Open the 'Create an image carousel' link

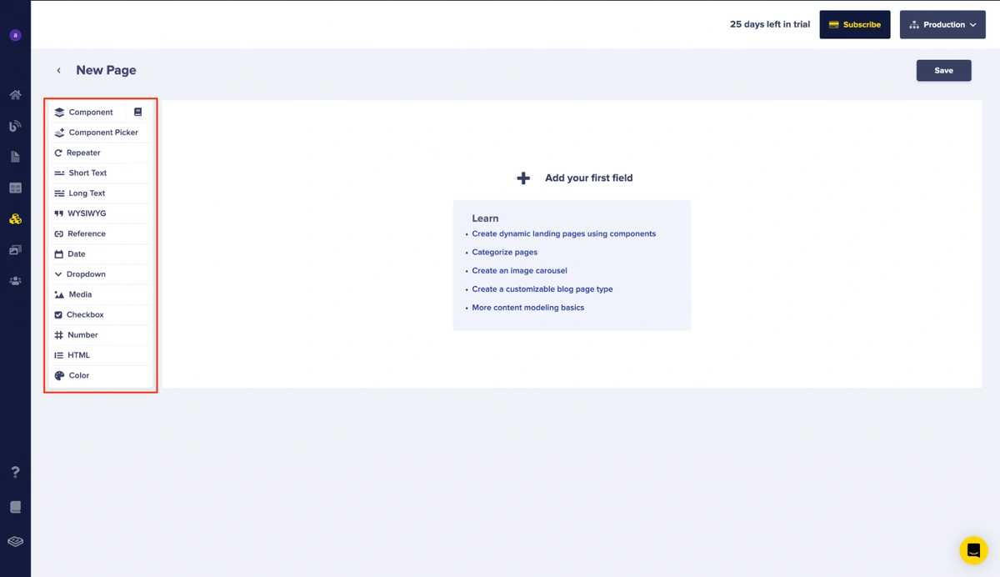click(519, 271)
